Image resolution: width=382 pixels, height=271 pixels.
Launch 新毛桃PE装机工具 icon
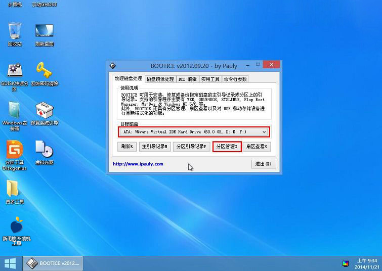[17, 231]
